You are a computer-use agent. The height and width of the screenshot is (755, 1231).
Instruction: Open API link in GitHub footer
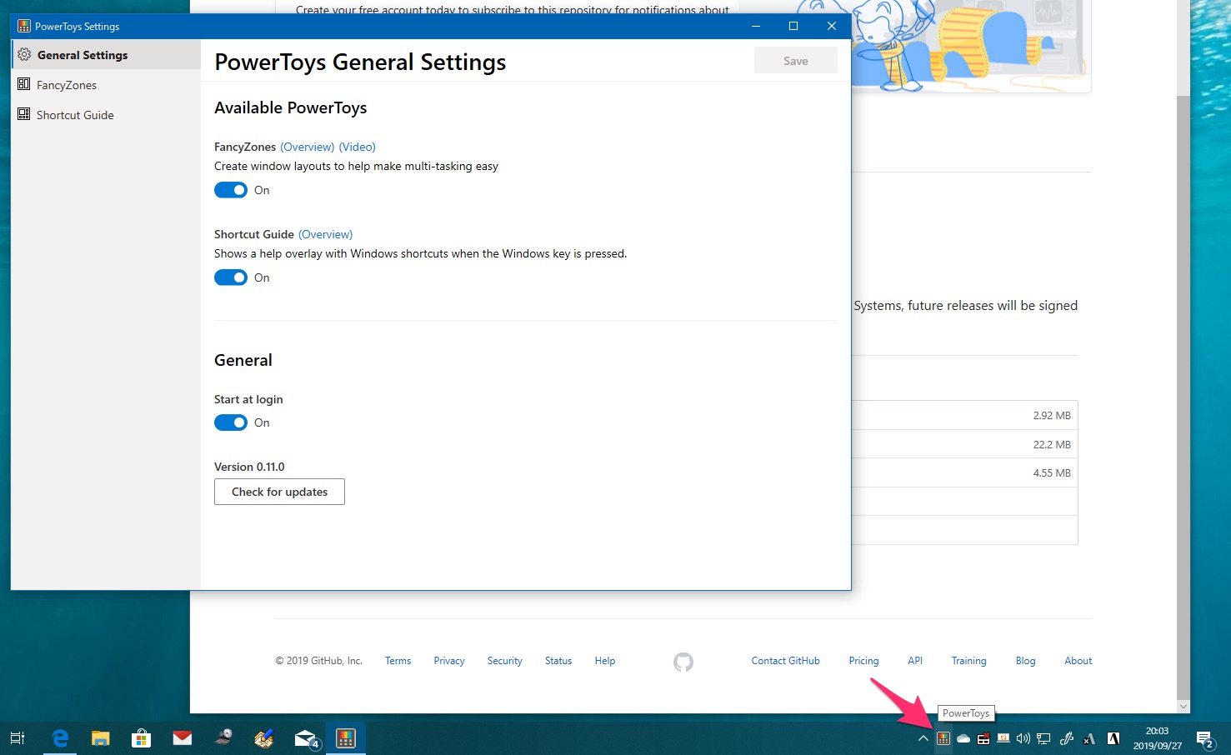(x=915, y=661)
